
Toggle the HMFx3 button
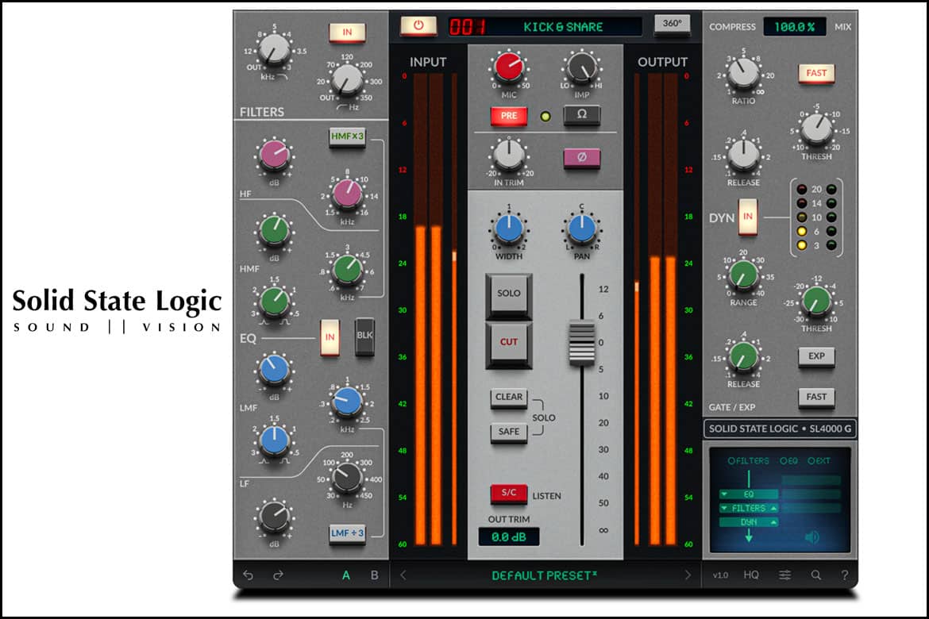coord(348,136)
